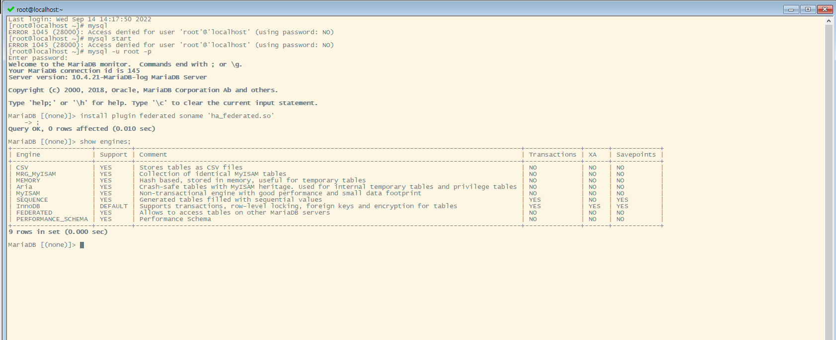Click the 'Performance Schema' comment
The height and width of the screenshot is (340, 836).
pos(175,219)
